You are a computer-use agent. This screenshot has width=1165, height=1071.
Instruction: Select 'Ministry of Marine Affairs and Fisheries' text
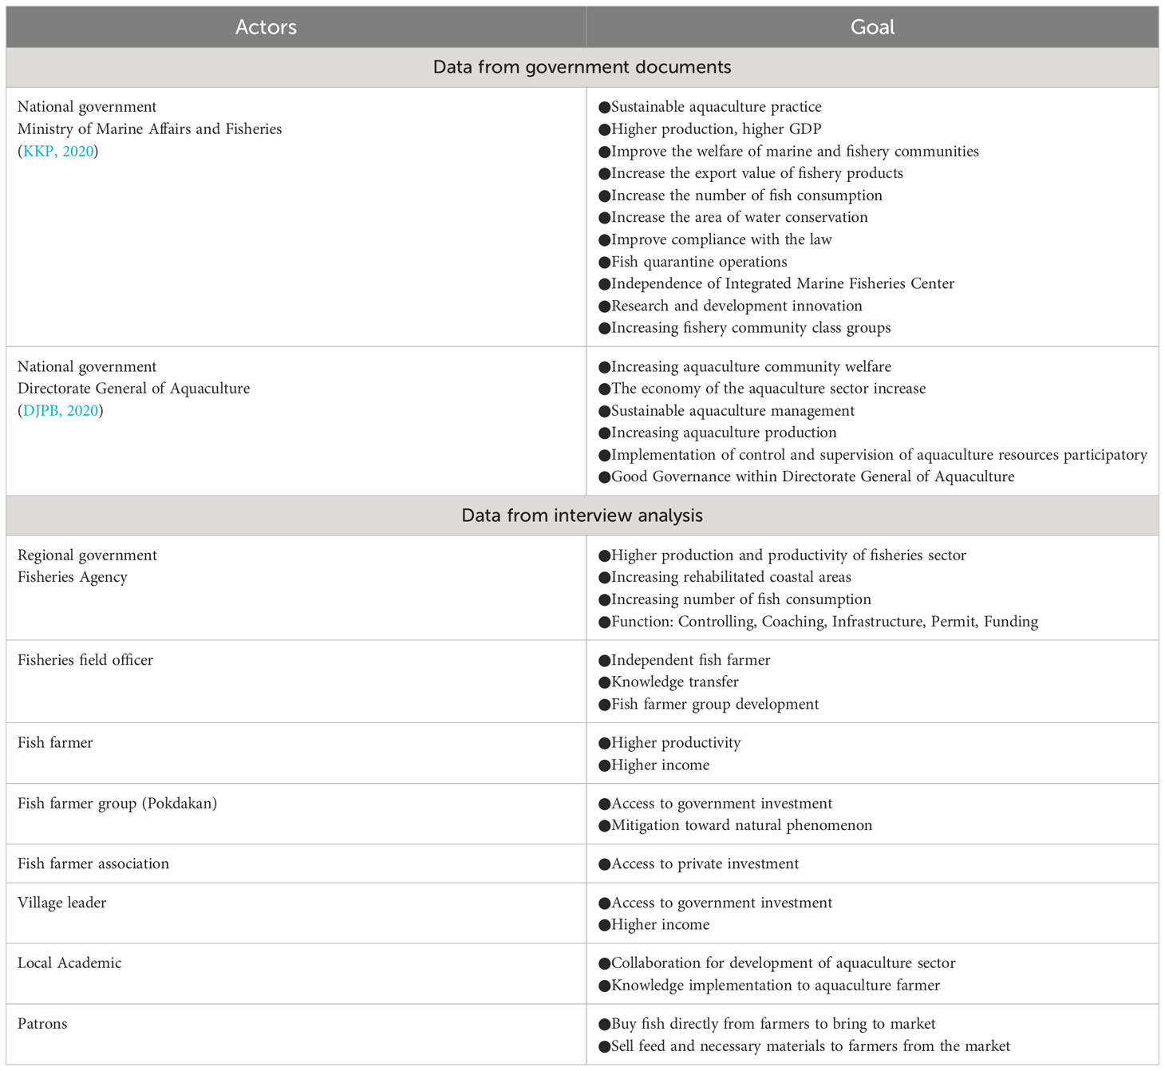pyautogui.click(x=150, y=128)
